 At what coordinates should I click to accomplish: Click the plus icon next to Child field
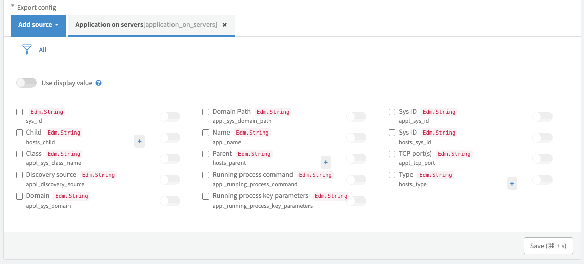click(140, 141)
